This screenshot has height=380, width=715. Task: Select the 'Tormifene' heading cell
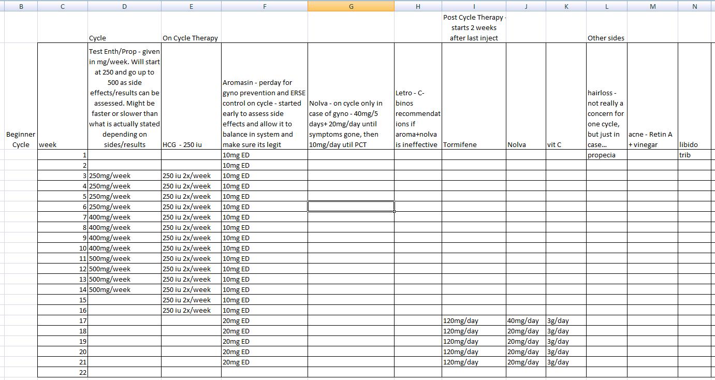(474, 144)
